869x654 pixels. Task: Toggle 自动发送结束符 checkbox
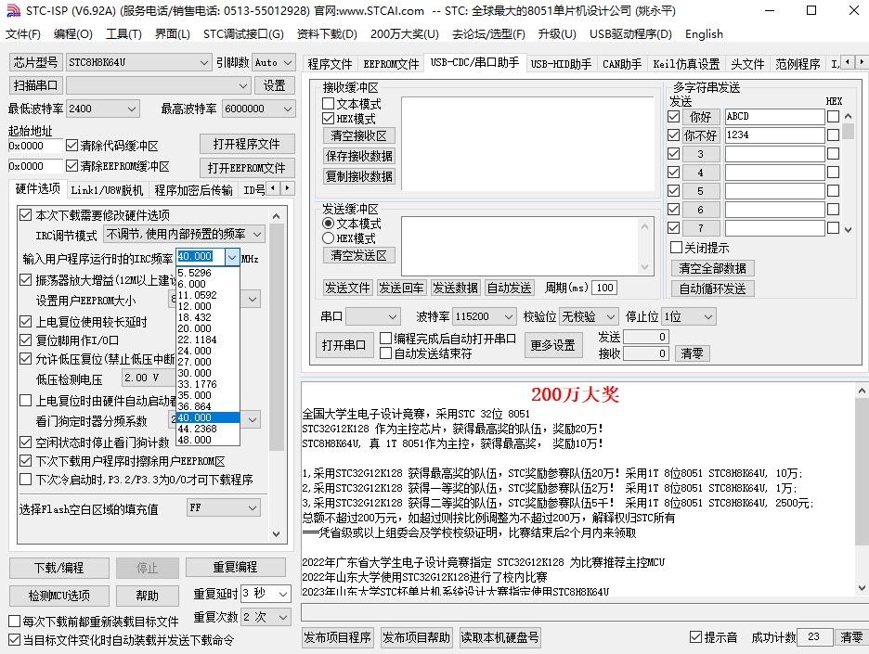coord(385,353)
